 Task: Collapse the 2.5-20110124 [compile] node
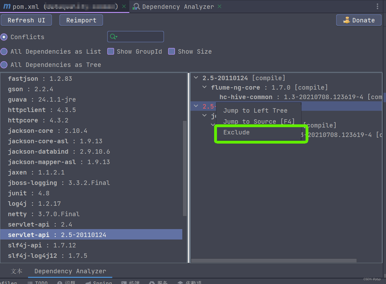[x=196, y=78]
